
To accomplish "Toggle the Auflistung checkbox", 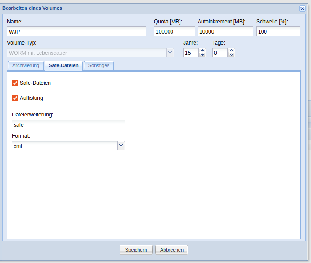I will point(15,98).
